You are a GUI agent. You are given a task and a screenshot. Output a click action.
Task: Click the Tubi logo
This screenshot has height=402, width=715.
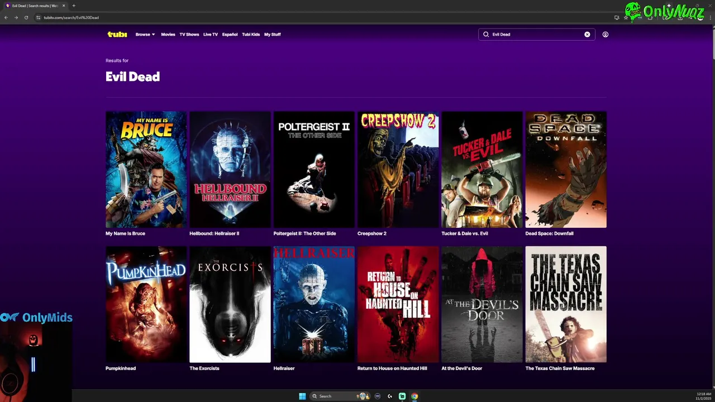pyautogui.click(x=117, y=34)
